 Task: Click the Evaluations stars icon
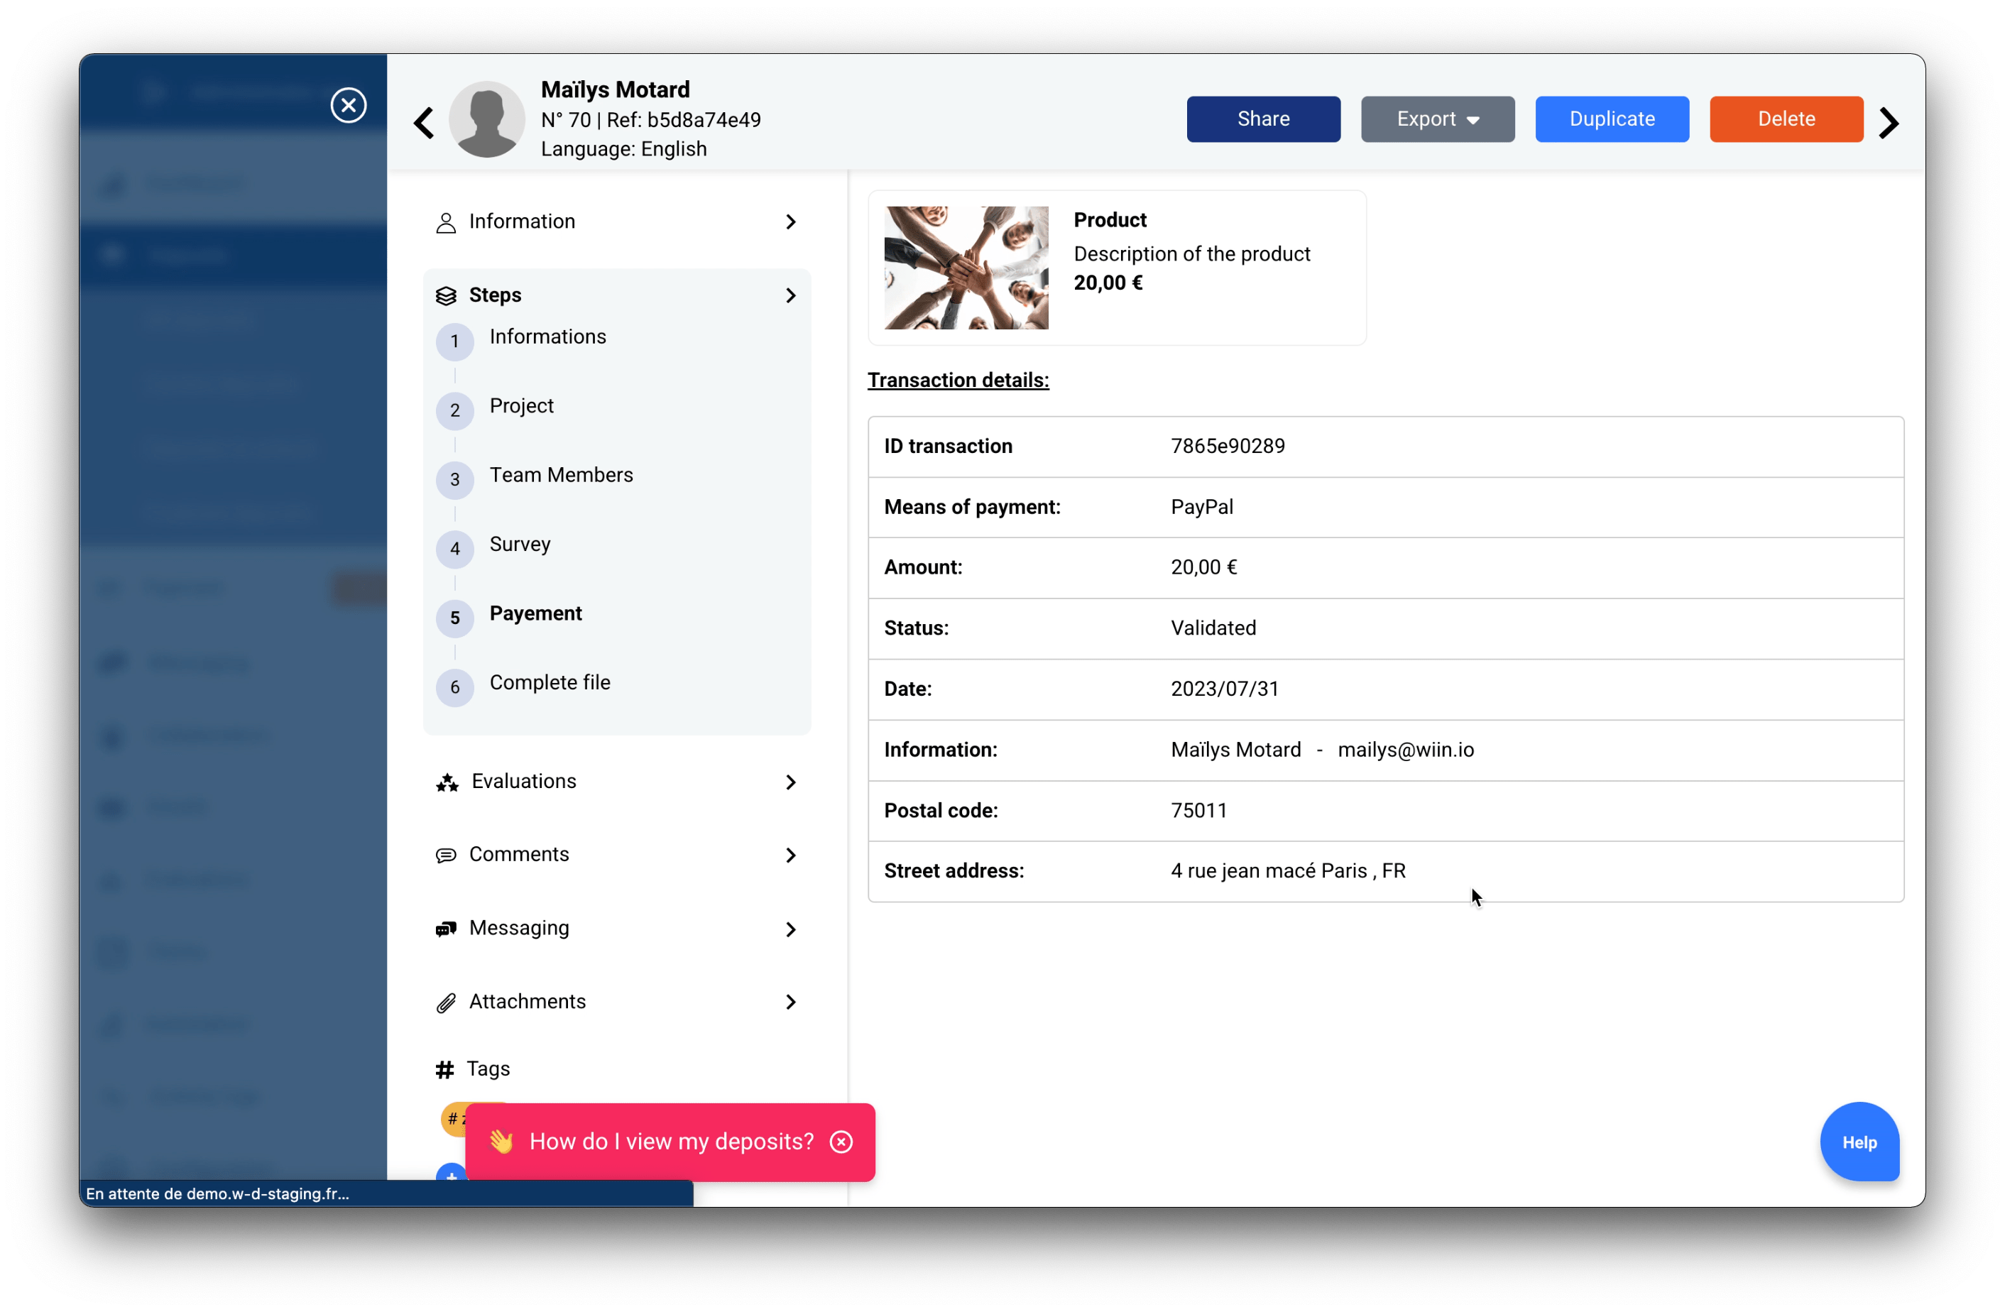[447, 783]
